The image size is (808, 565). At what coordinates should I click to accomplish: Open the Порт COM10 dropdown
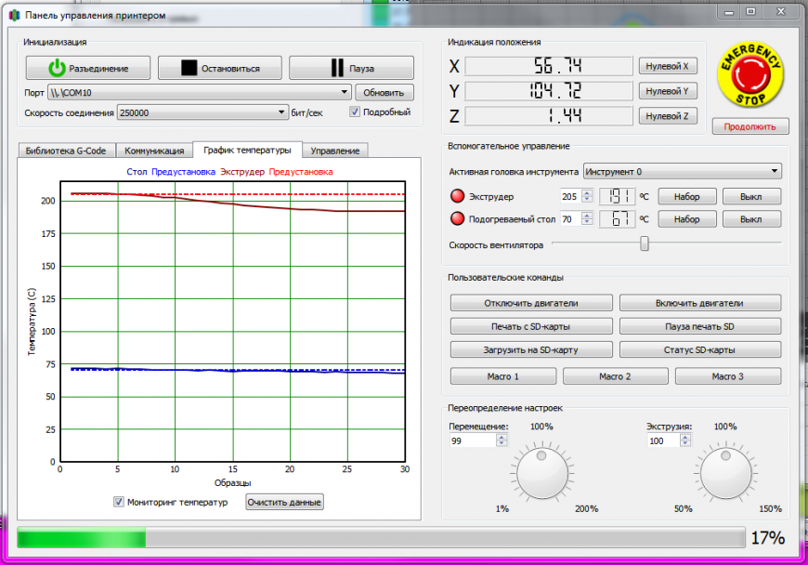(200, 93)
